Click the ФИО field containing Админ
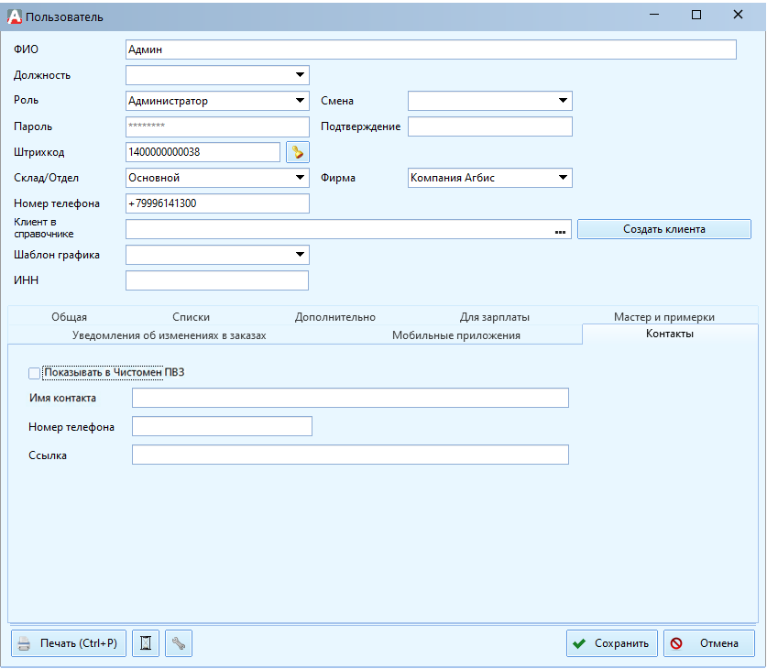Viewport: 767px width, 669px height. [x=431, y=49]
